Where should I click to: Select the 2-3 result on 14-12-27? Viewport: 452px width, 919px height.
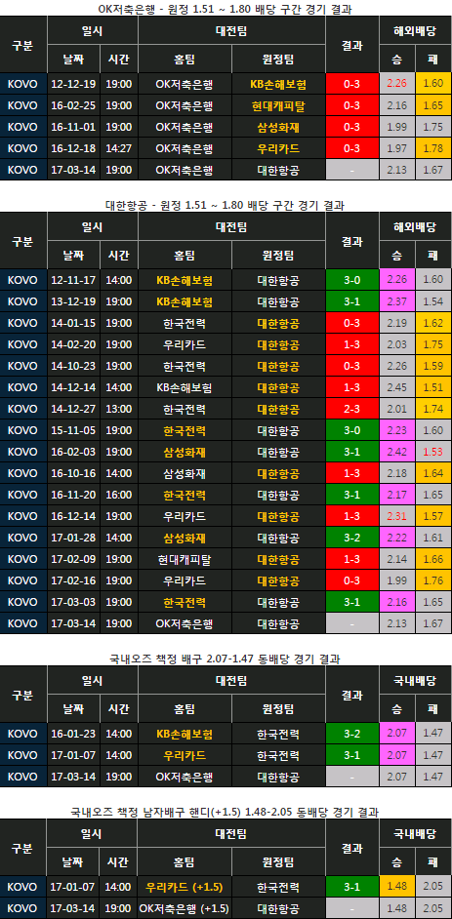351,409
